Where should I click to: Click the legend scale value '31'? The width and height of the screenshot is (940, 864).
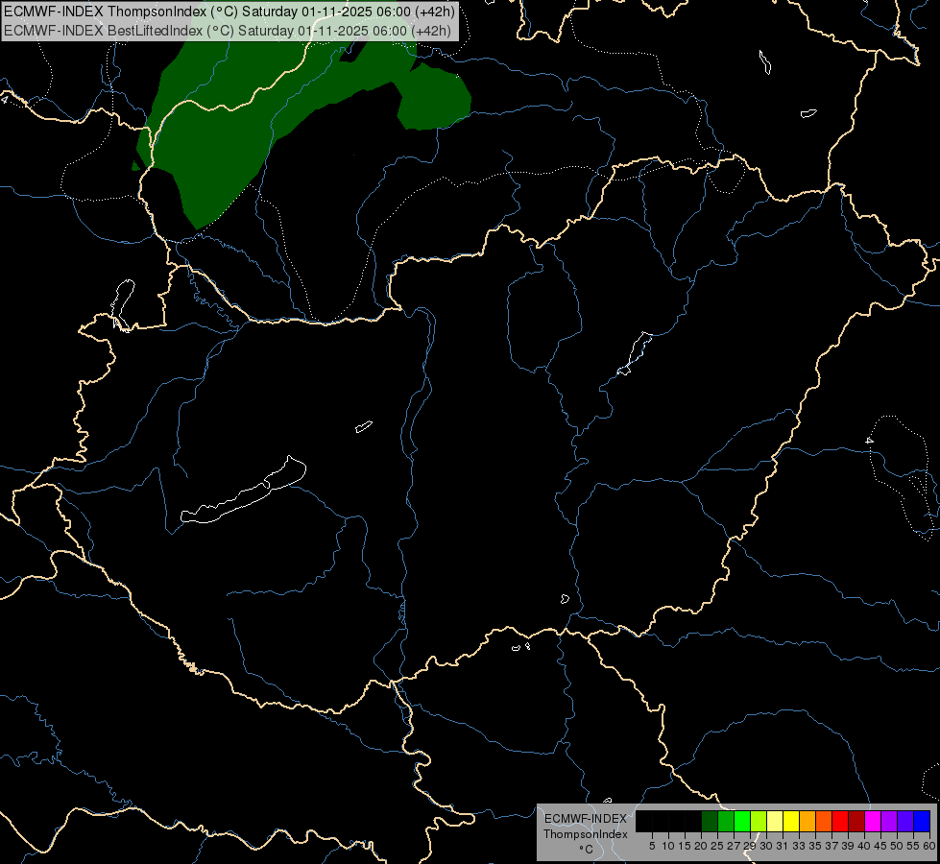[783, 846]
